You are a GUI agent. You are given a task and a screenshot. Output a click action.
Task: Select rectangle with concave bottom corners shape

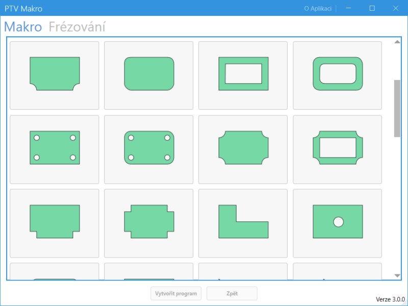[55, 75]
